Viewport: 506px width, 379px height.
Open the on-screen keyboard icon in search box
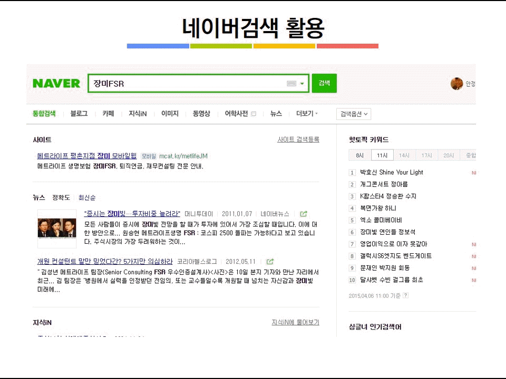point(291,84)
